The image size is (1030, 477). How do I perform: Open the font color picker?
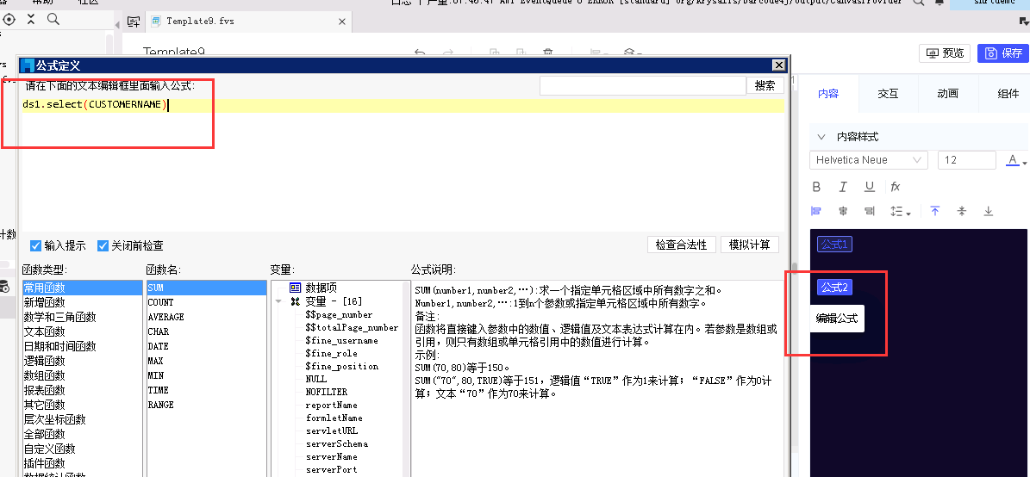pos(1016,160)
